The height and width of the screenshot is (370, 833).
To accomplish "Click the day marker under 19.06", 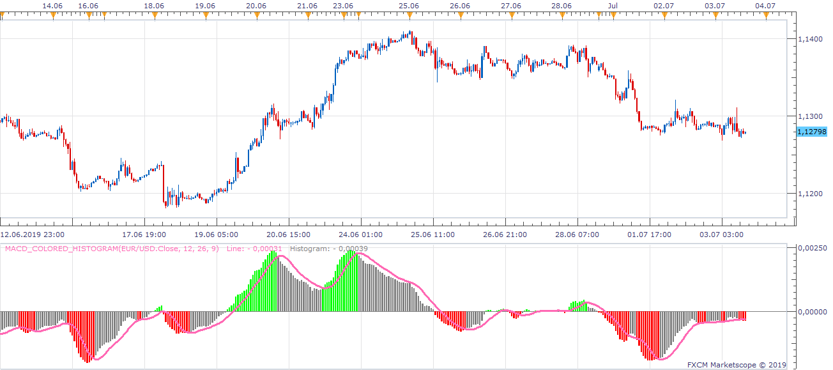I will tap(205, 14).
